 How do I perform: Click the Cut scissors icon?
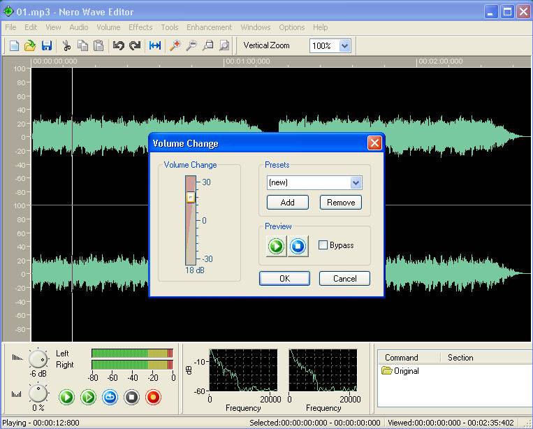pos(66,46)
